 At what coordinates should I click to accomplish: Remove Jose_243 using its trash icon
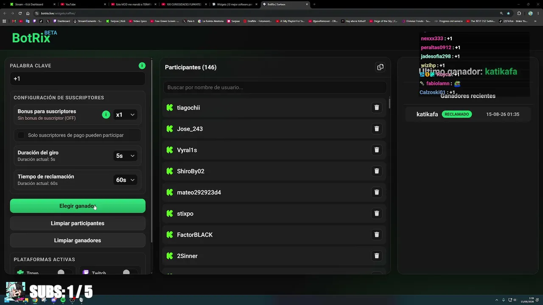pos(376,129)
